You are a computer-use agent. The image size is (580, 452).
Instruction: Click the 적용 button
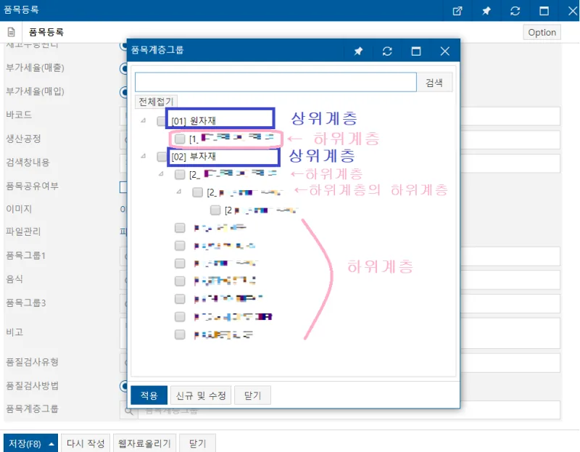[x=149, y=395]
